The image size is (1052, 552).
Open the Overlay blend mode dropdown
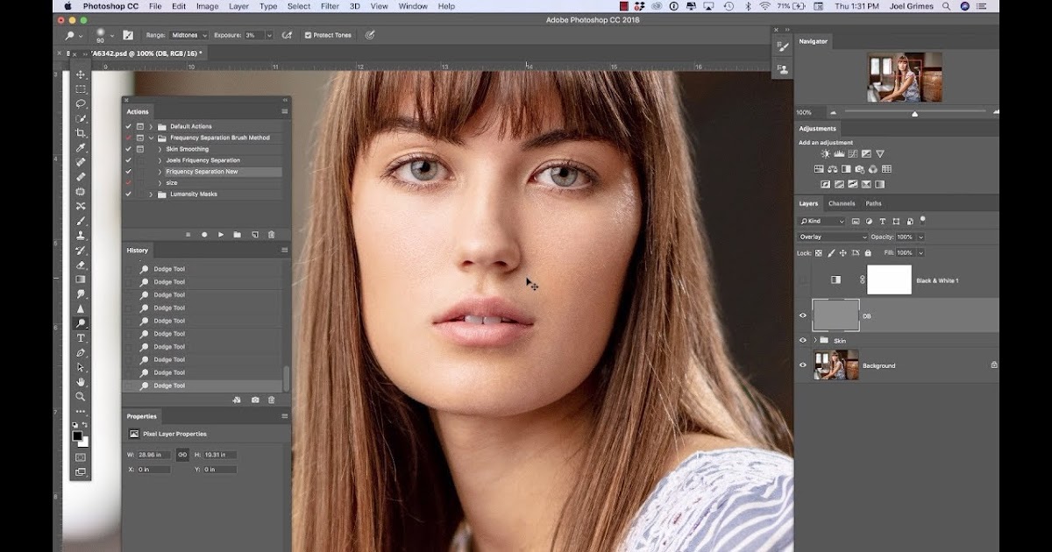click(833, 237)
